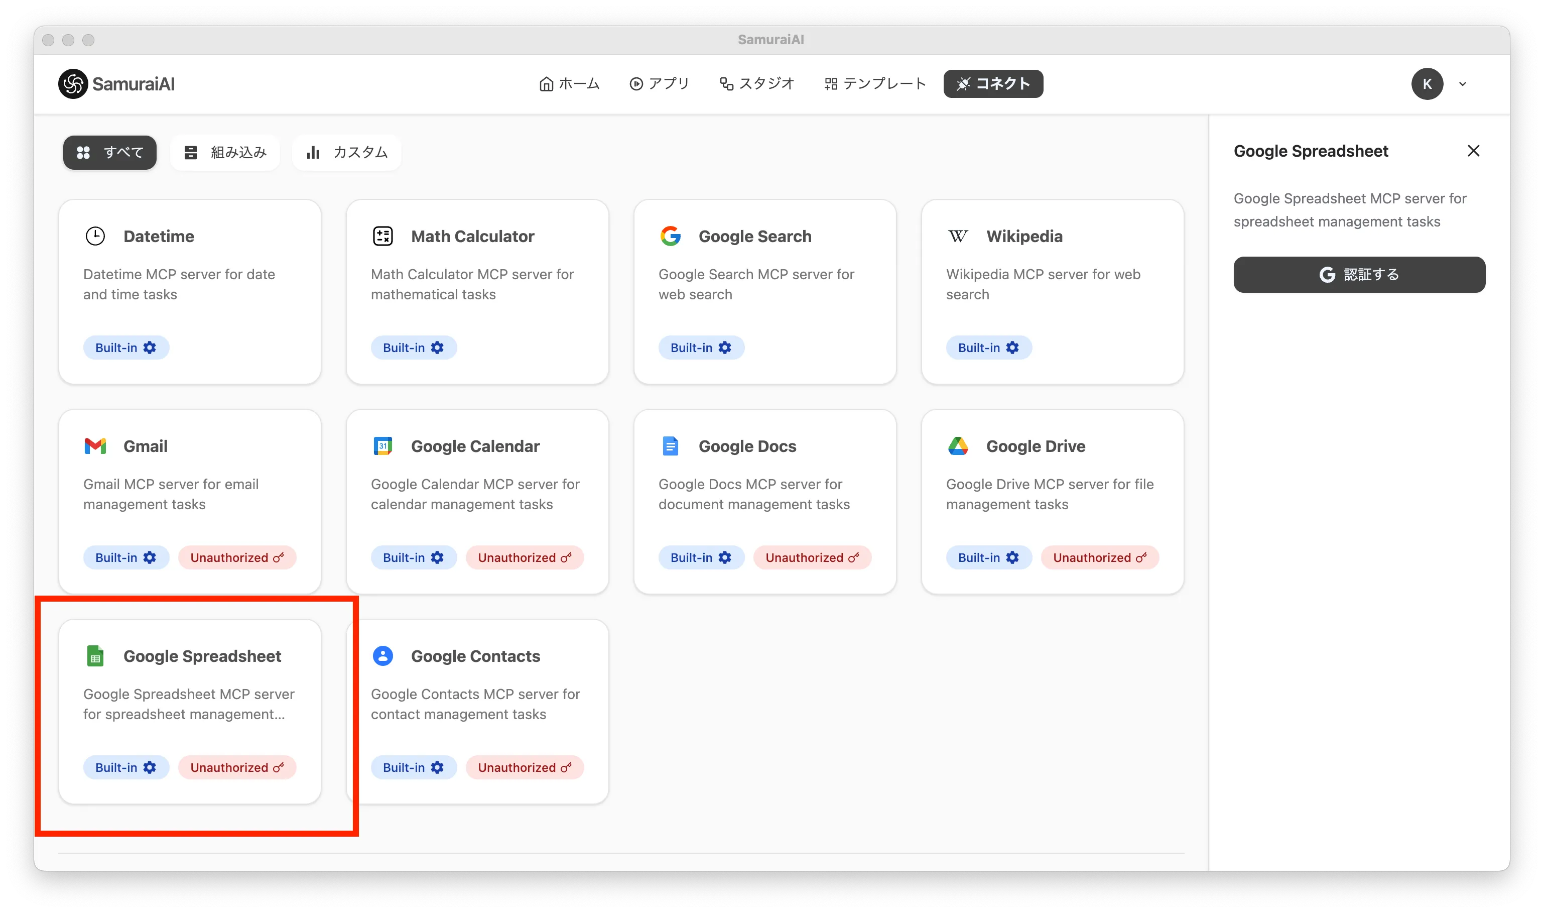Go to the ホーム tab

569,84
